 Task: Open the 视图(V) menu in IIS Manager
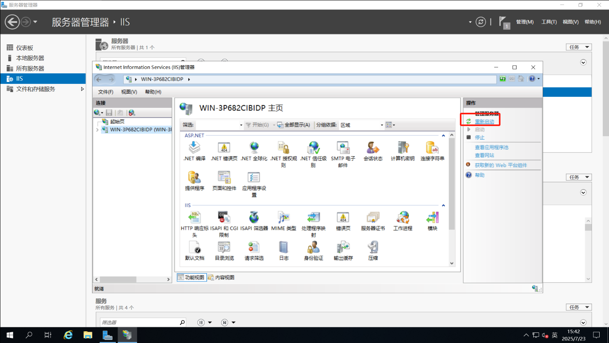(129, 92)
